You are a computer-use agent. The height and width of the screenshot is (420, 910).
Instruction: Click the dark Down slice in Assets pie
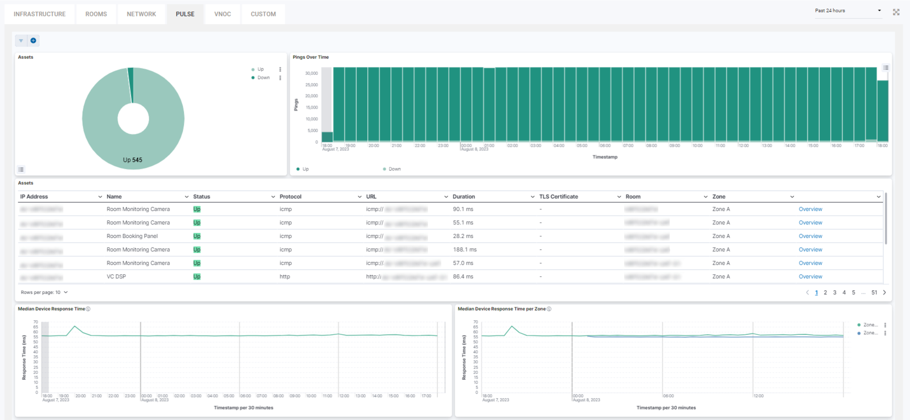(x=131, y=85)
